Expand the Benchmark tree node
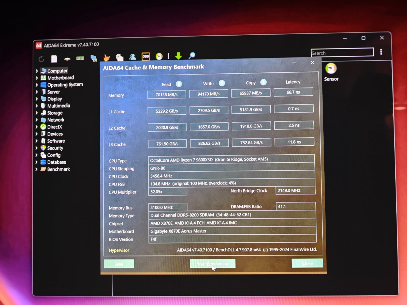Viewport: 407px width, 305px height. click(x=37, y=169)
